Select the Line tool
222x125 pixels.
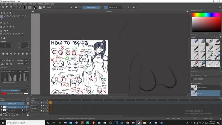[5, 16]
